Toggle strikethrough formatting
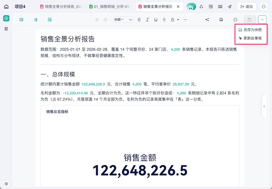This screenshot has width=272, height=189. coord(164,20)
